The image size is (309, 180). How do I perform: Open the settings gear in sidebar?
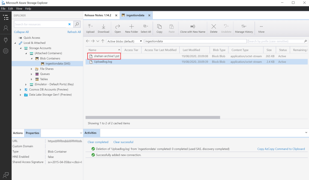coord(5,51)
